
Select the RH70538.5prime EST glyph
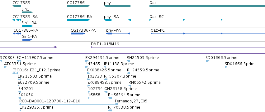(110, 110)
